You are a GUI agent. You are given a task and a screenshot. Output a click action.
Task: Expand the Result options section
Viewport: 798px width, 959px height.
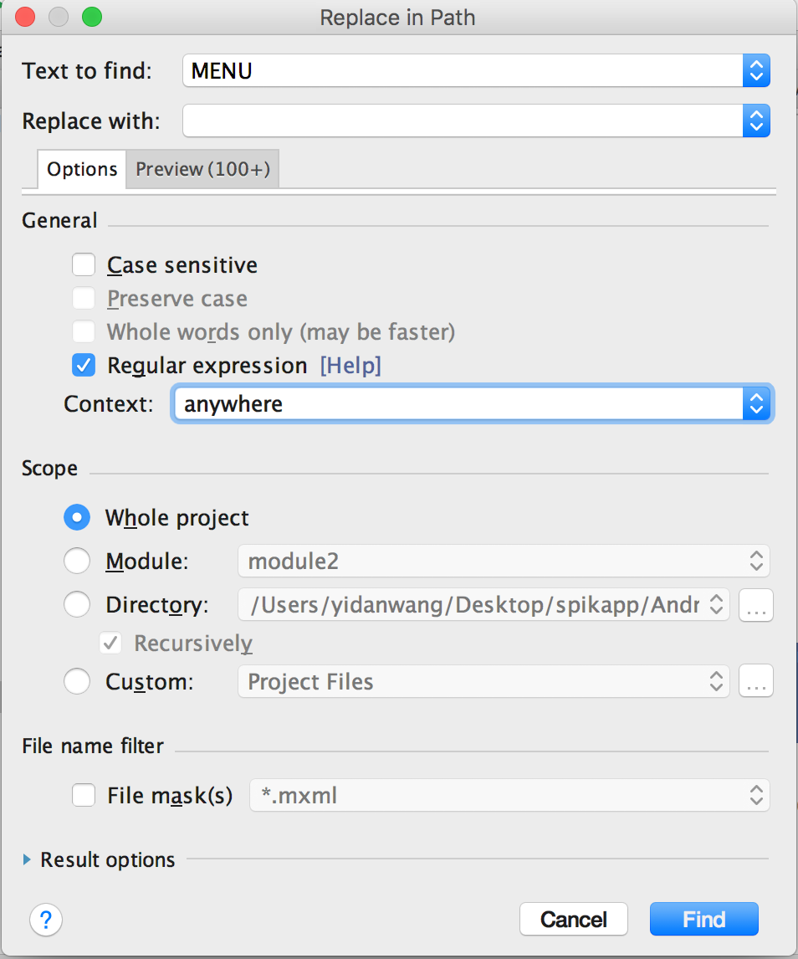pos(28,859)
